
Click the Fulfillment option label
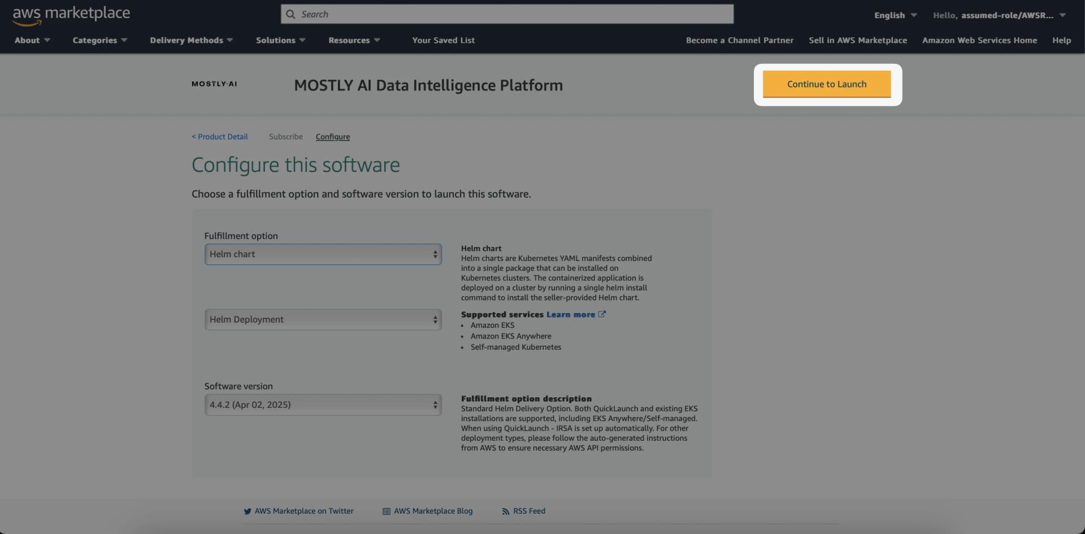tap(241, 236)
